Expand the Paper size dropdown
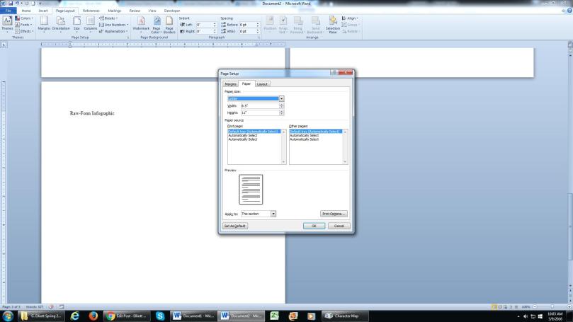Screen dimensions: 573x322 [281, 98]
